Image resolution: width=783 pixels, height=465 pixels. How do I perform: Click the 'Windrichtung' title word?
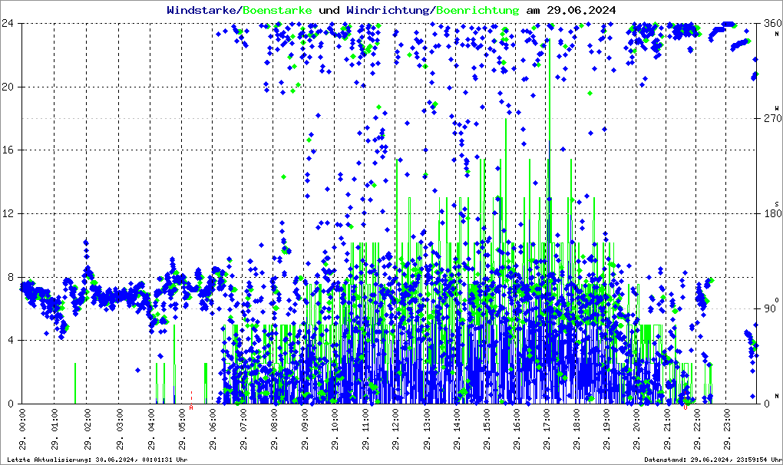(388, 10)
